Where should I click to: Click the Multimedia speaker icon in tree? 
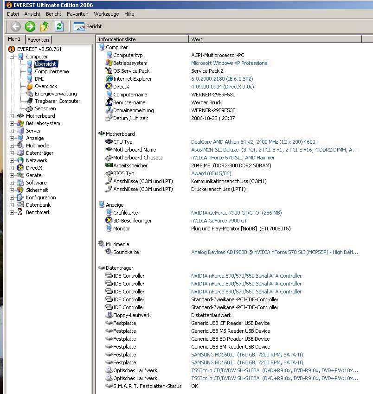point(20,146)
